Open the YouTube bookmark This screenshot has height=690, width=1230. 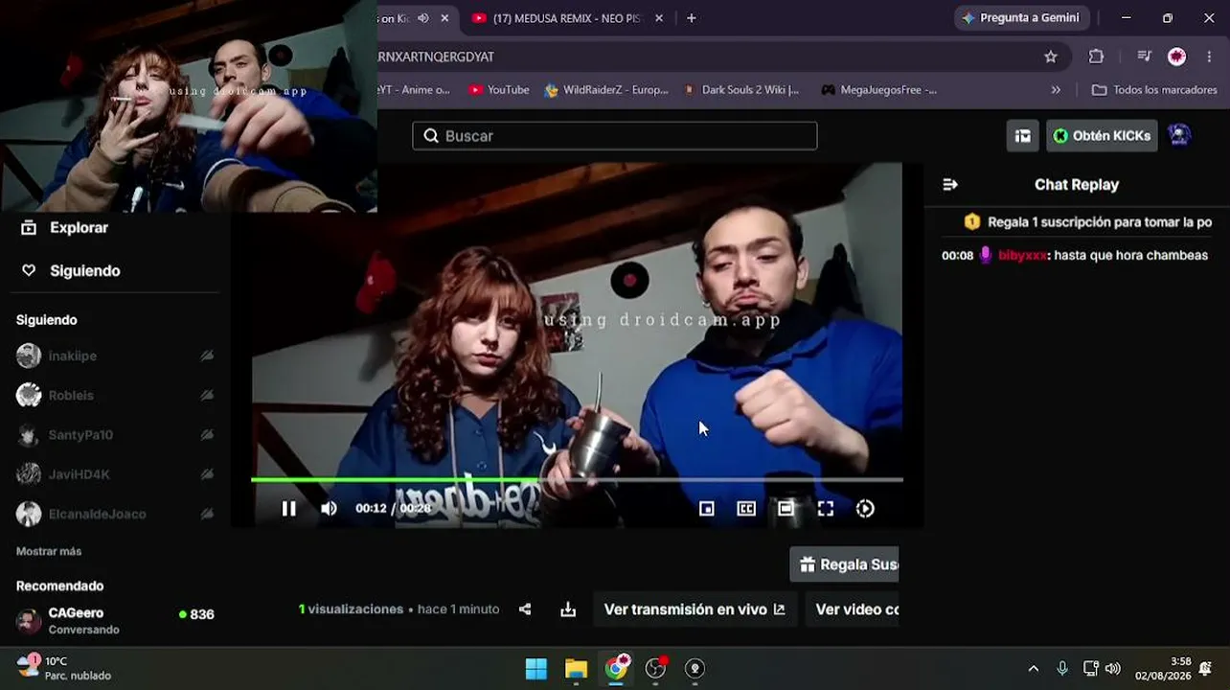pos(498,90)
